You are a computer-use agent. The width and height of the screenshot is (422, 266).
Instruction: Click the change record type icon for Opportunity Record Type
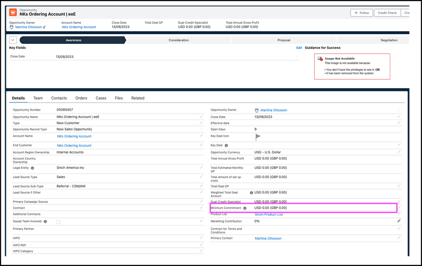pyautogui.click(x=201, y=129)
